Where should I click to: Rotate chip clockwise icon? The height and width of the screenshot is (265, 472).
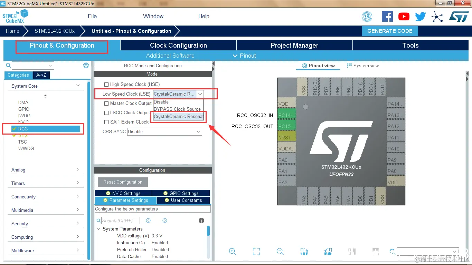[x=304, y=252]
